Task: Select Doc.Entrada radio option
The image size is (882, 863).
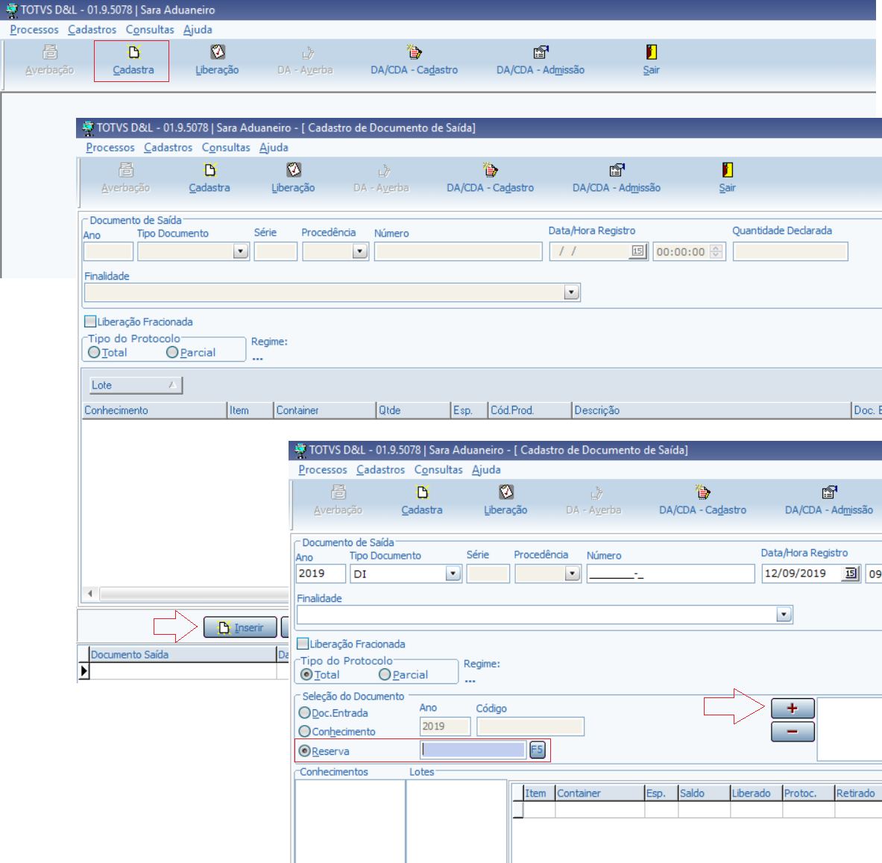Action: 304,713
